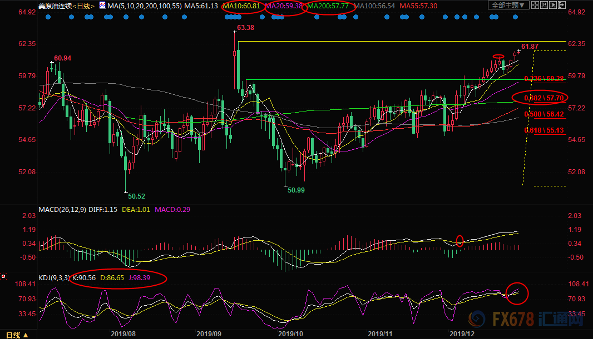Click the FX678 logo watermark

pos(500,320)
